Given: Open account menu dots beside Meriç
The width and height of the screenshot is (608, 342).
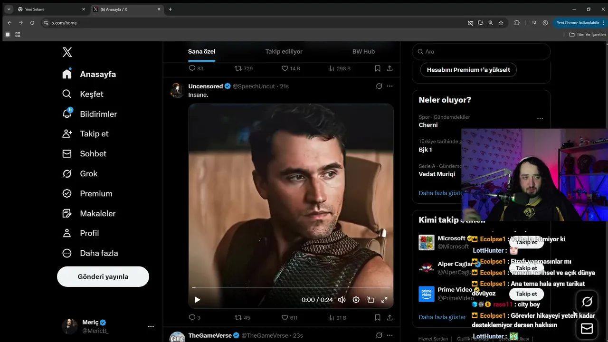Looking at the screenshot, I should (x=151, y=326).
